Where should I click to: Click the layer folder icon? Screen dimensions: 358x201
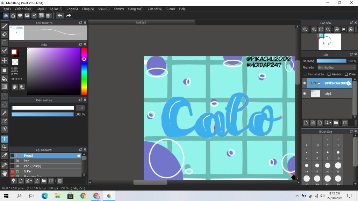[336, 122]
